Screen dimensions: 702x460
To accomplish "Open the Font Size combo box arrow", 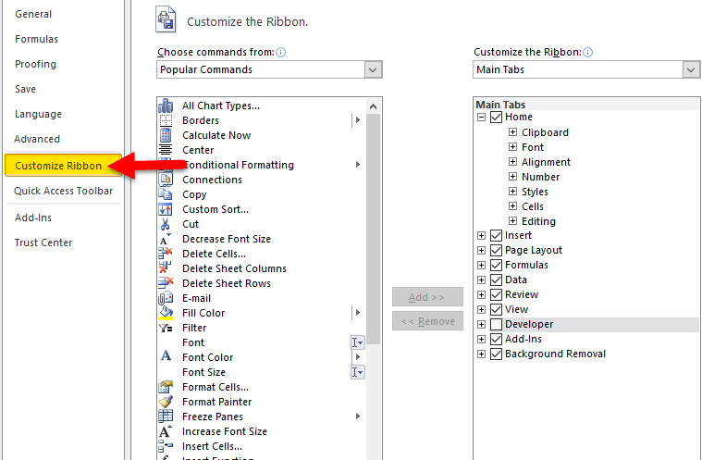I will pos(357,372).
